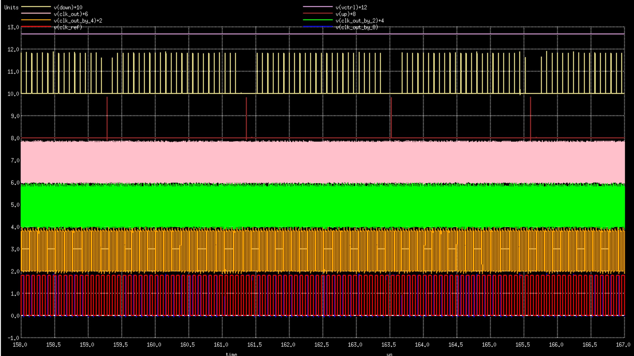
Task: Click the lavender v(vctrl)+12 legend line
Action: tap(318, 7)
